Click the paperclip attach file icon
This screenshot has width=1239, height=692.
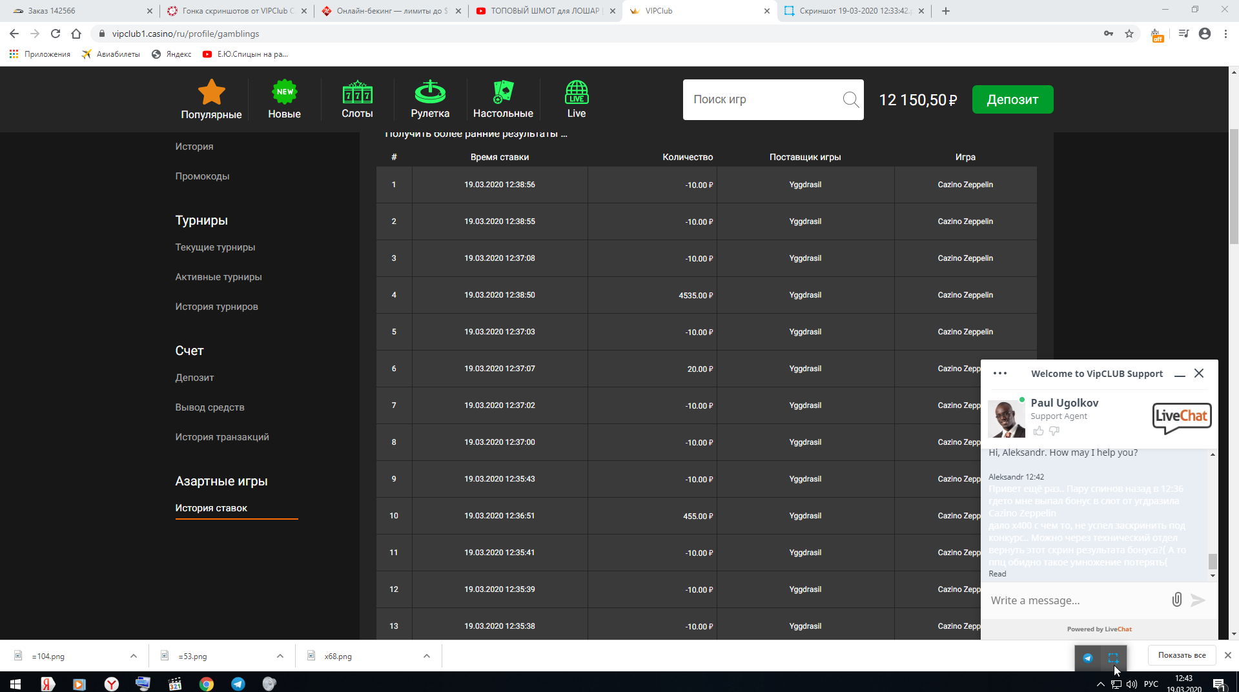click(1176, 600)
